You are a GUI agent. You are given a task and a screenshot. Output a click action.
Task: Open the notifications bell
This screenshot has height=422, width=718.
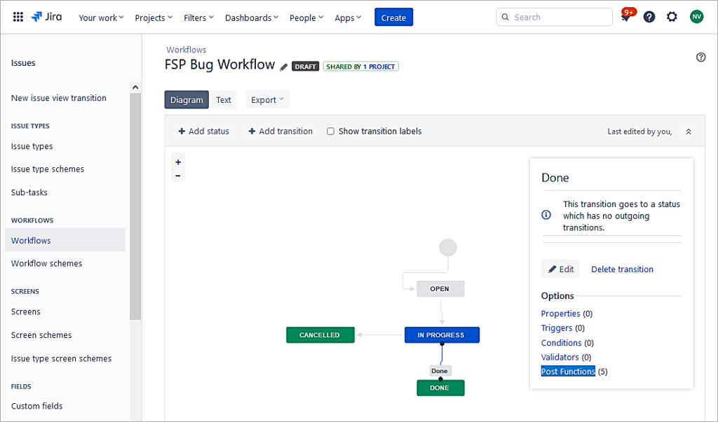click(626, 17)
